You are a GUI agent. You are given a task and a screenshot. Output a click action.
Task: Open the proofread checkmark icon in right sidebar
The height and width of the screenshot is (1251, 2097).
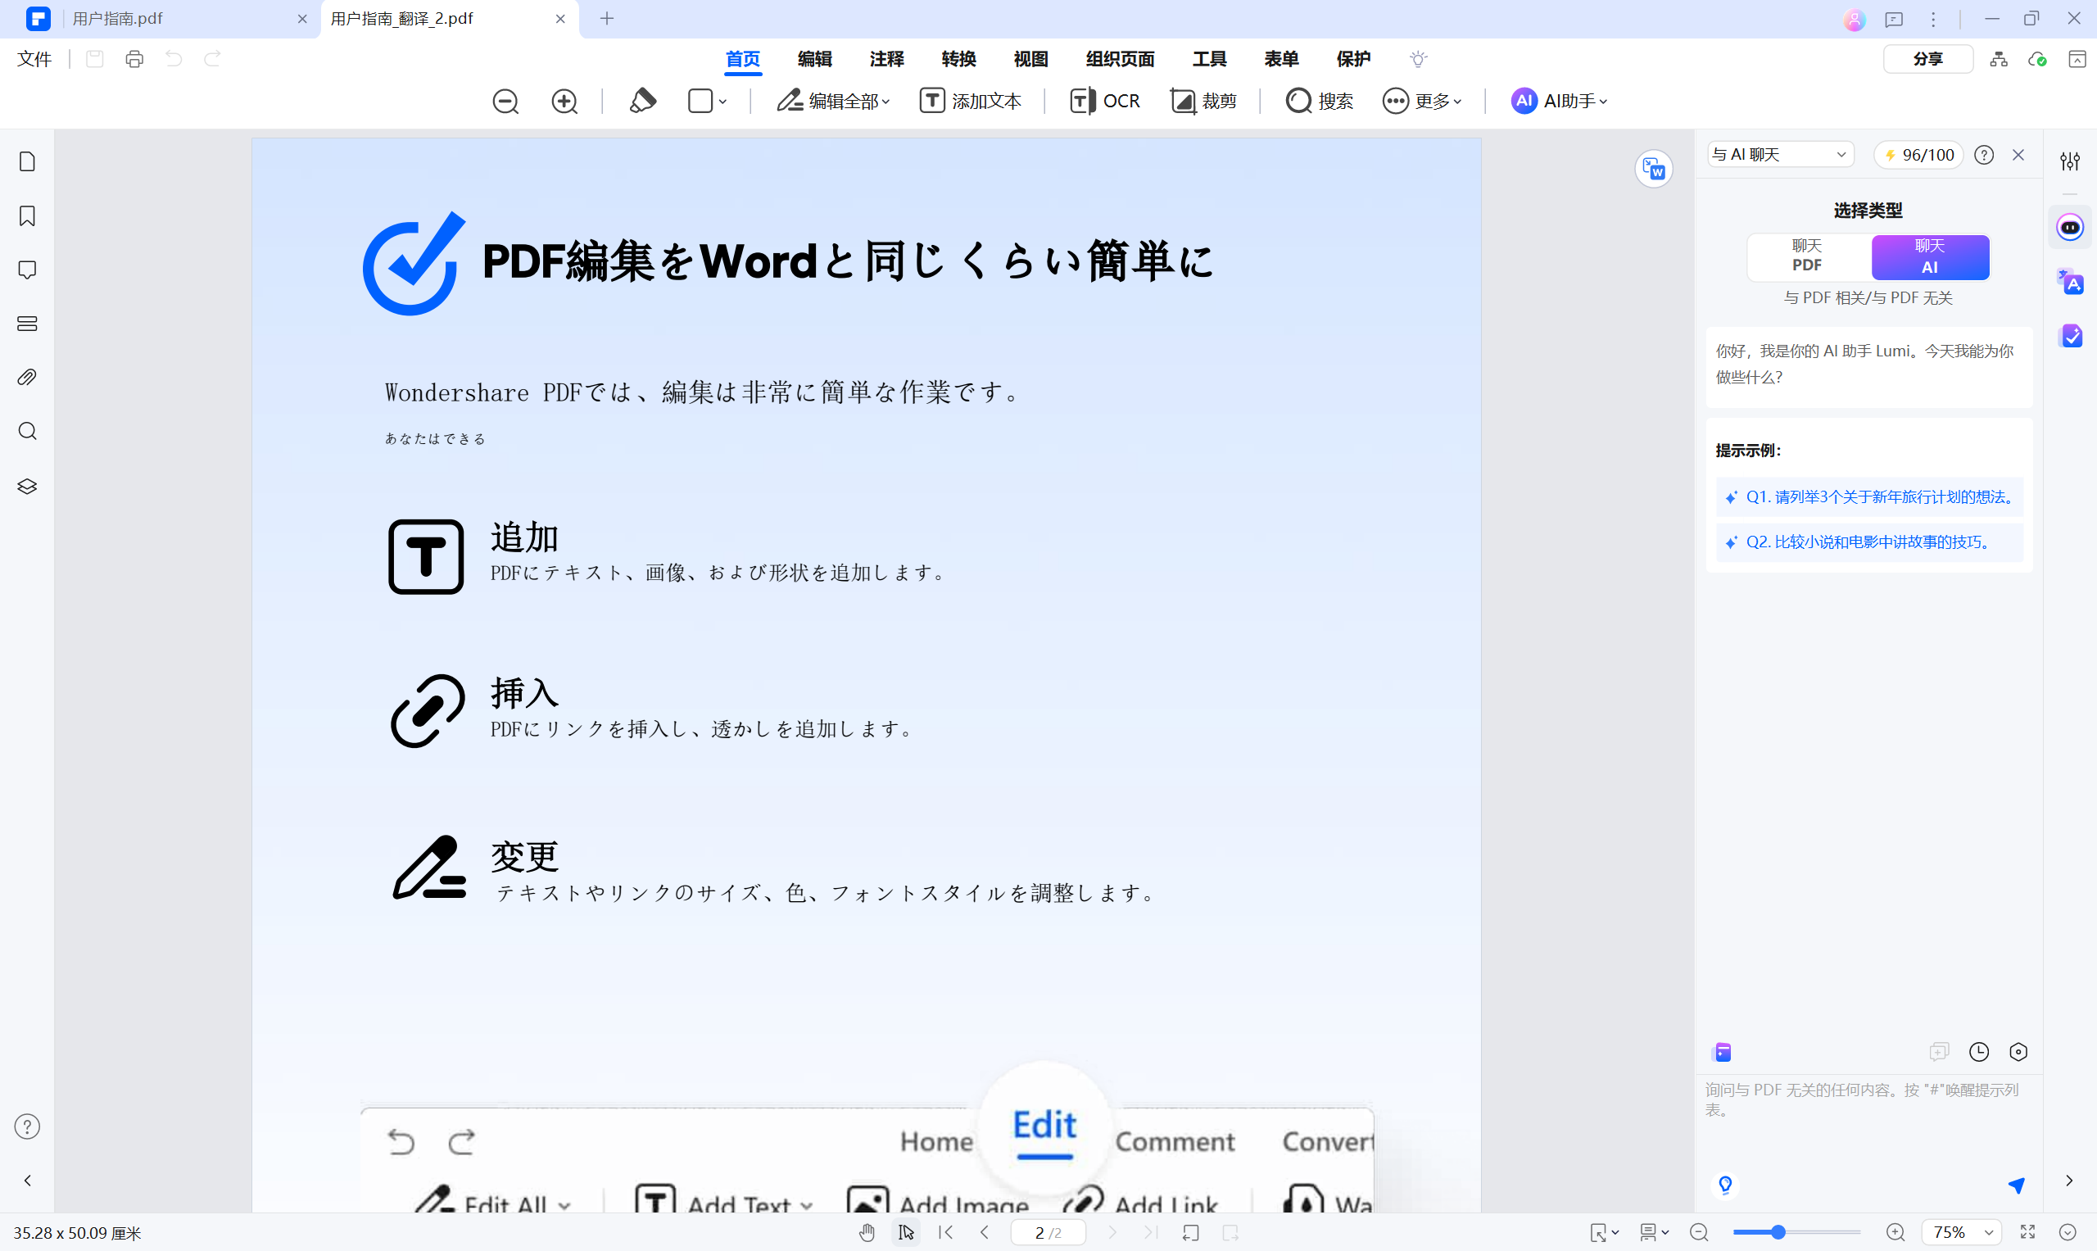(2070, 336)
